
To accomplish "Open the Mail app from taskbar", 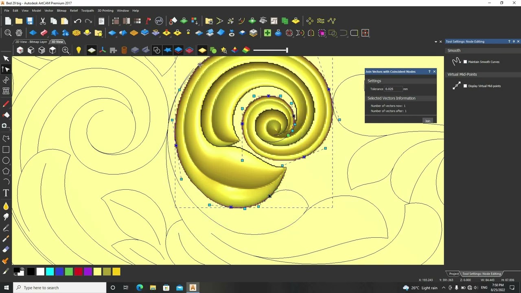I will coord(180,288).
